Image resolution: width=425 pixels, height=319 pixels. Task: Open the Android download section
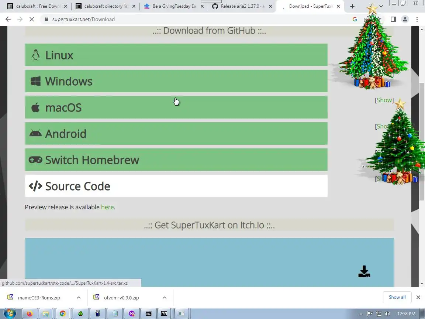click(x=176, y=133)
